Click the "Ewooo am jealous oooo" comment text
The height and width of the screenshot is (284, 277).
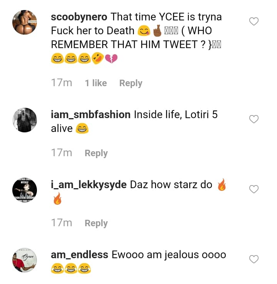pyautogui.click(x=169, y=255)
